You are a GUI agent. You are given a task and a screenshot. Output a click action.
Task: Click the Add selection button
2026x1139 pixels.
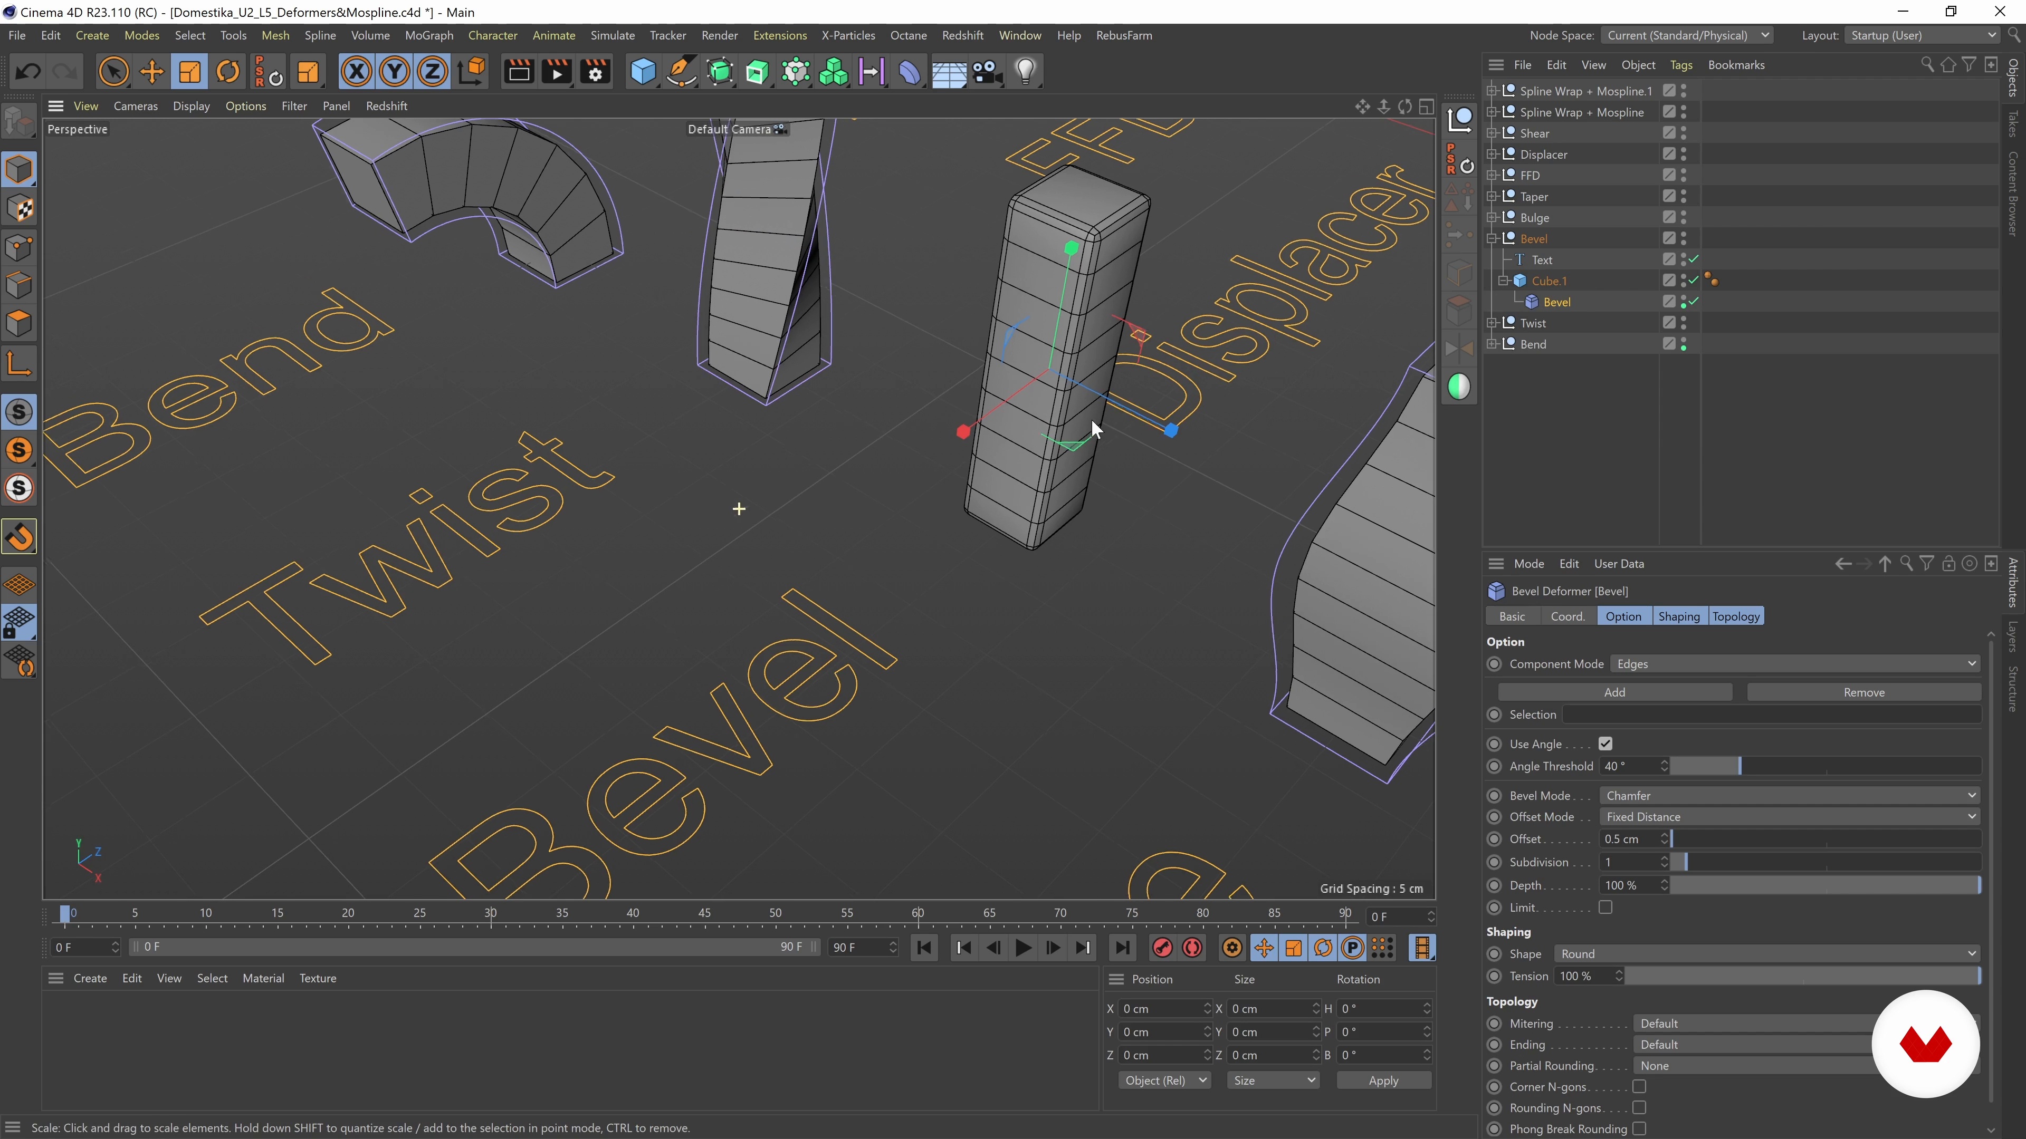(x=1614, y=692)
